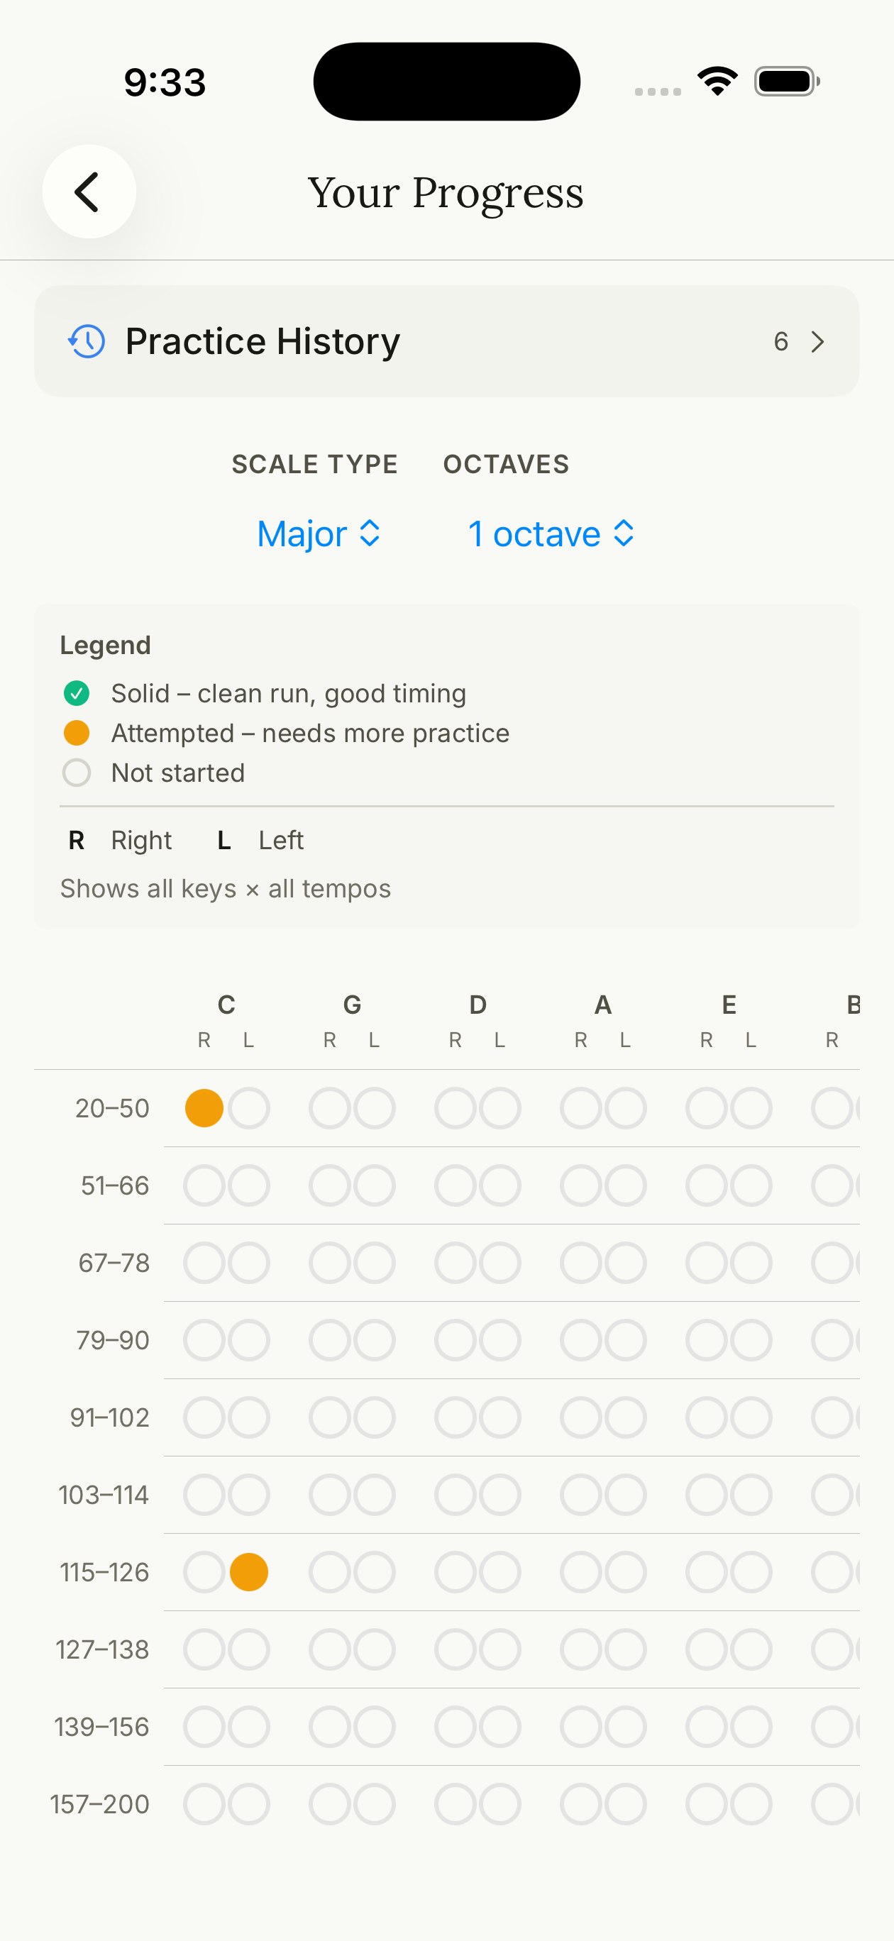Mark G right hand at tempo 20–50
894x1941 pixels.
(329, 1107)
